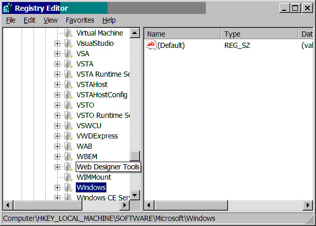Maximize the Registry Editor window
This screenshot has height=226, width=316.
click(295, 8)
